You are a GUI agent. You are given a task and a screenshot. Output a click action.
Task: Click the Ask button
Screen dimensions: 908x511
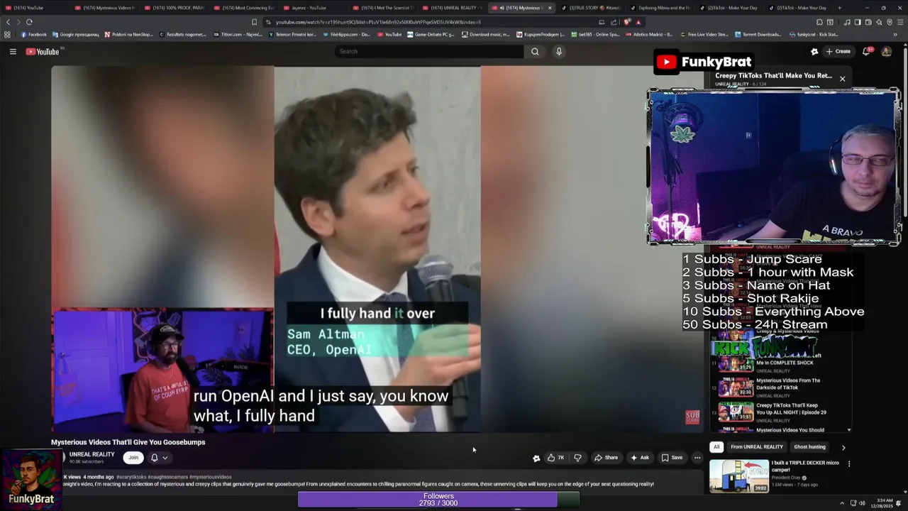[639, 458]
